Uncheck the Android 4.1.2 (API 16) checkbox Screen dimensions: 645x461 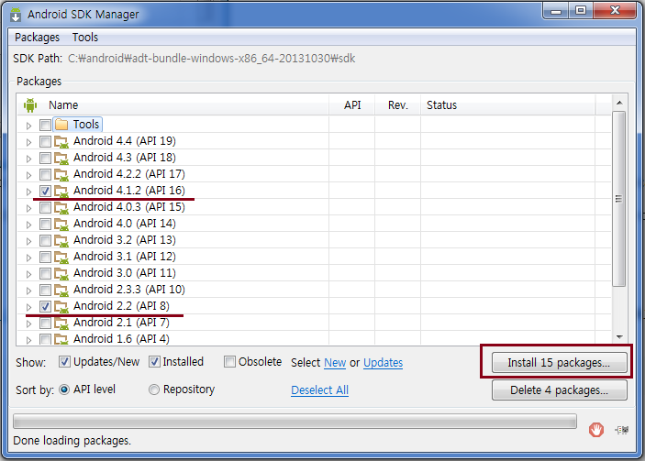(45, 191)
